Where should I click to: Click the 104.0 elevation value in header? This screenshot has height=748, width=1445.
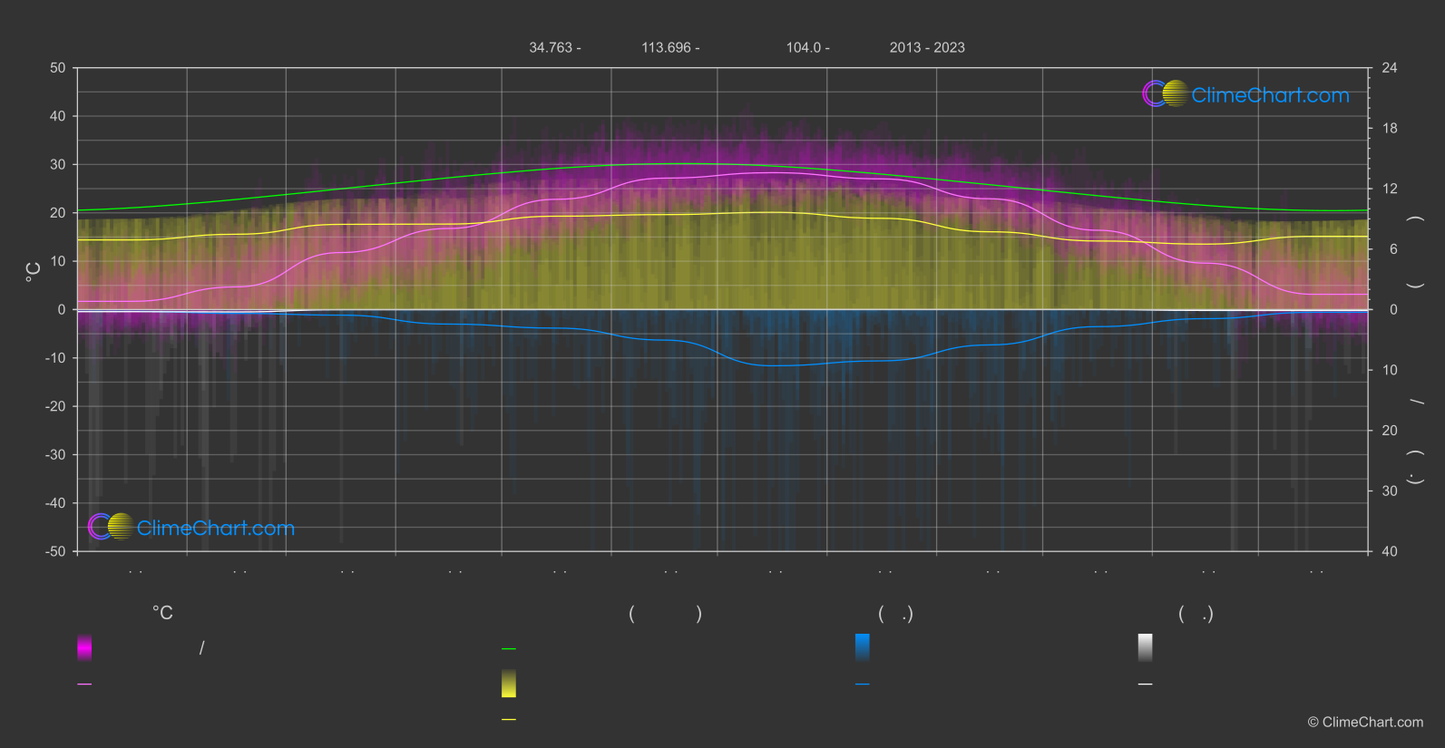[x=803, y=48]
